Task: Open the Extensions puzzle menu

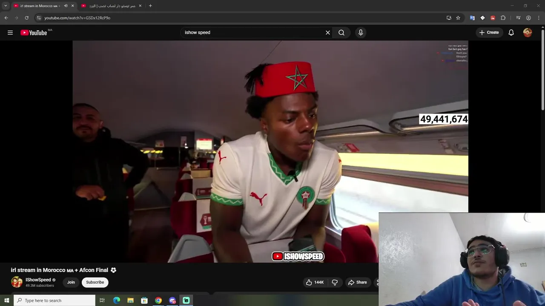Action: click(x=503, y=18)
